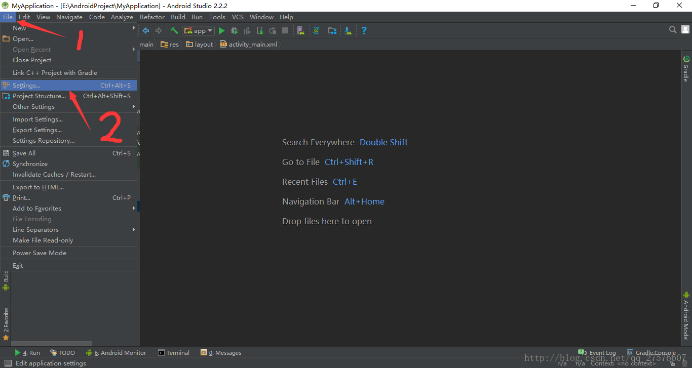This screenshot has width=692, height=368.
Task: Open the 4: Run tool window tab
Action: pyautogui.click(x=27, y=353)
